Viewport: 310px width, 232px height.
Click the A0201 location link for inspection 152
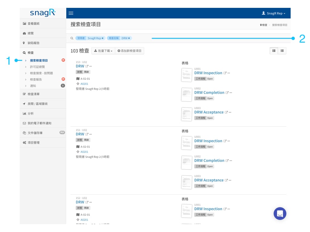coord(84,220)
